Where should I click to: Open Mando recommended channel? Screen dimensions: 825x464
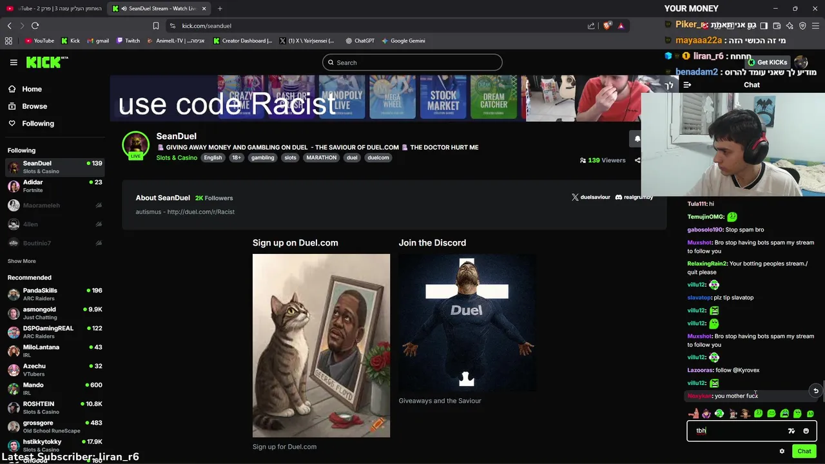tap(55, 389)
